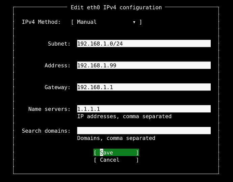Screen dimensions: 233x182
Task: Click the 'Gateway:' label text
Action: point(57,87)
